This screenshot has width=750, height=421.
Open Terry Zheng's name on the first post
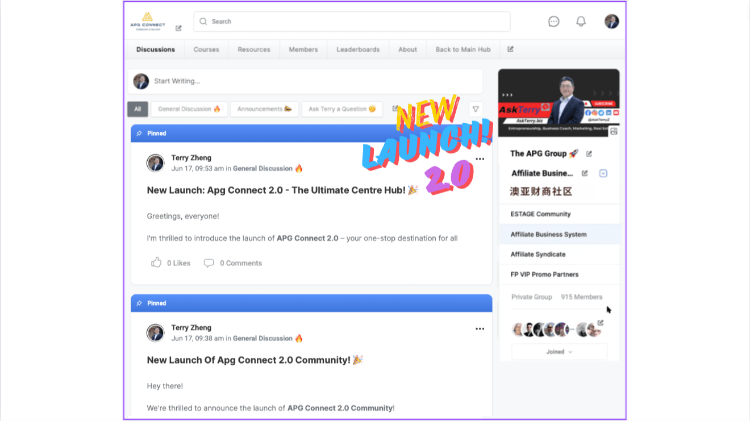tap(191, 158)
